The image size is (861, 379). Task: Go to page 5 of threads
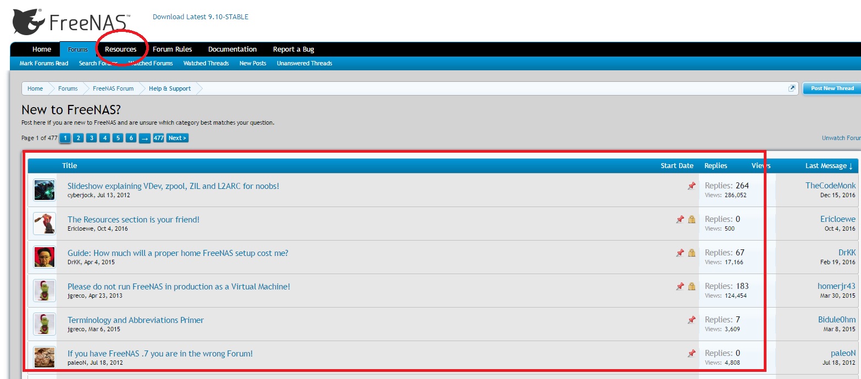pos(118,138)
